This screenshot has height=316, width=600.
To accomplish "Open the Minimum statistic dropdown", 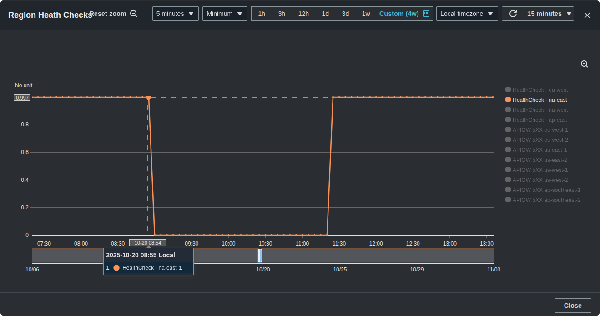I will click(225, 14).
